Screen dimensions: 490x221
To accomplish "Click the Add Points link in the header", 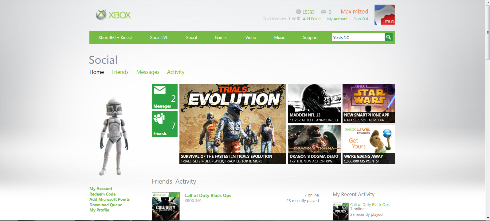I will pyautogui.click(x=312, y=19).
